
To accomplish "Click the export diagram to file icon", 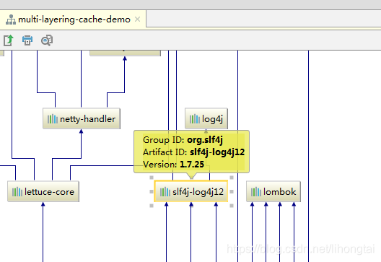I will pyautogui.click(x=8, y=40).
